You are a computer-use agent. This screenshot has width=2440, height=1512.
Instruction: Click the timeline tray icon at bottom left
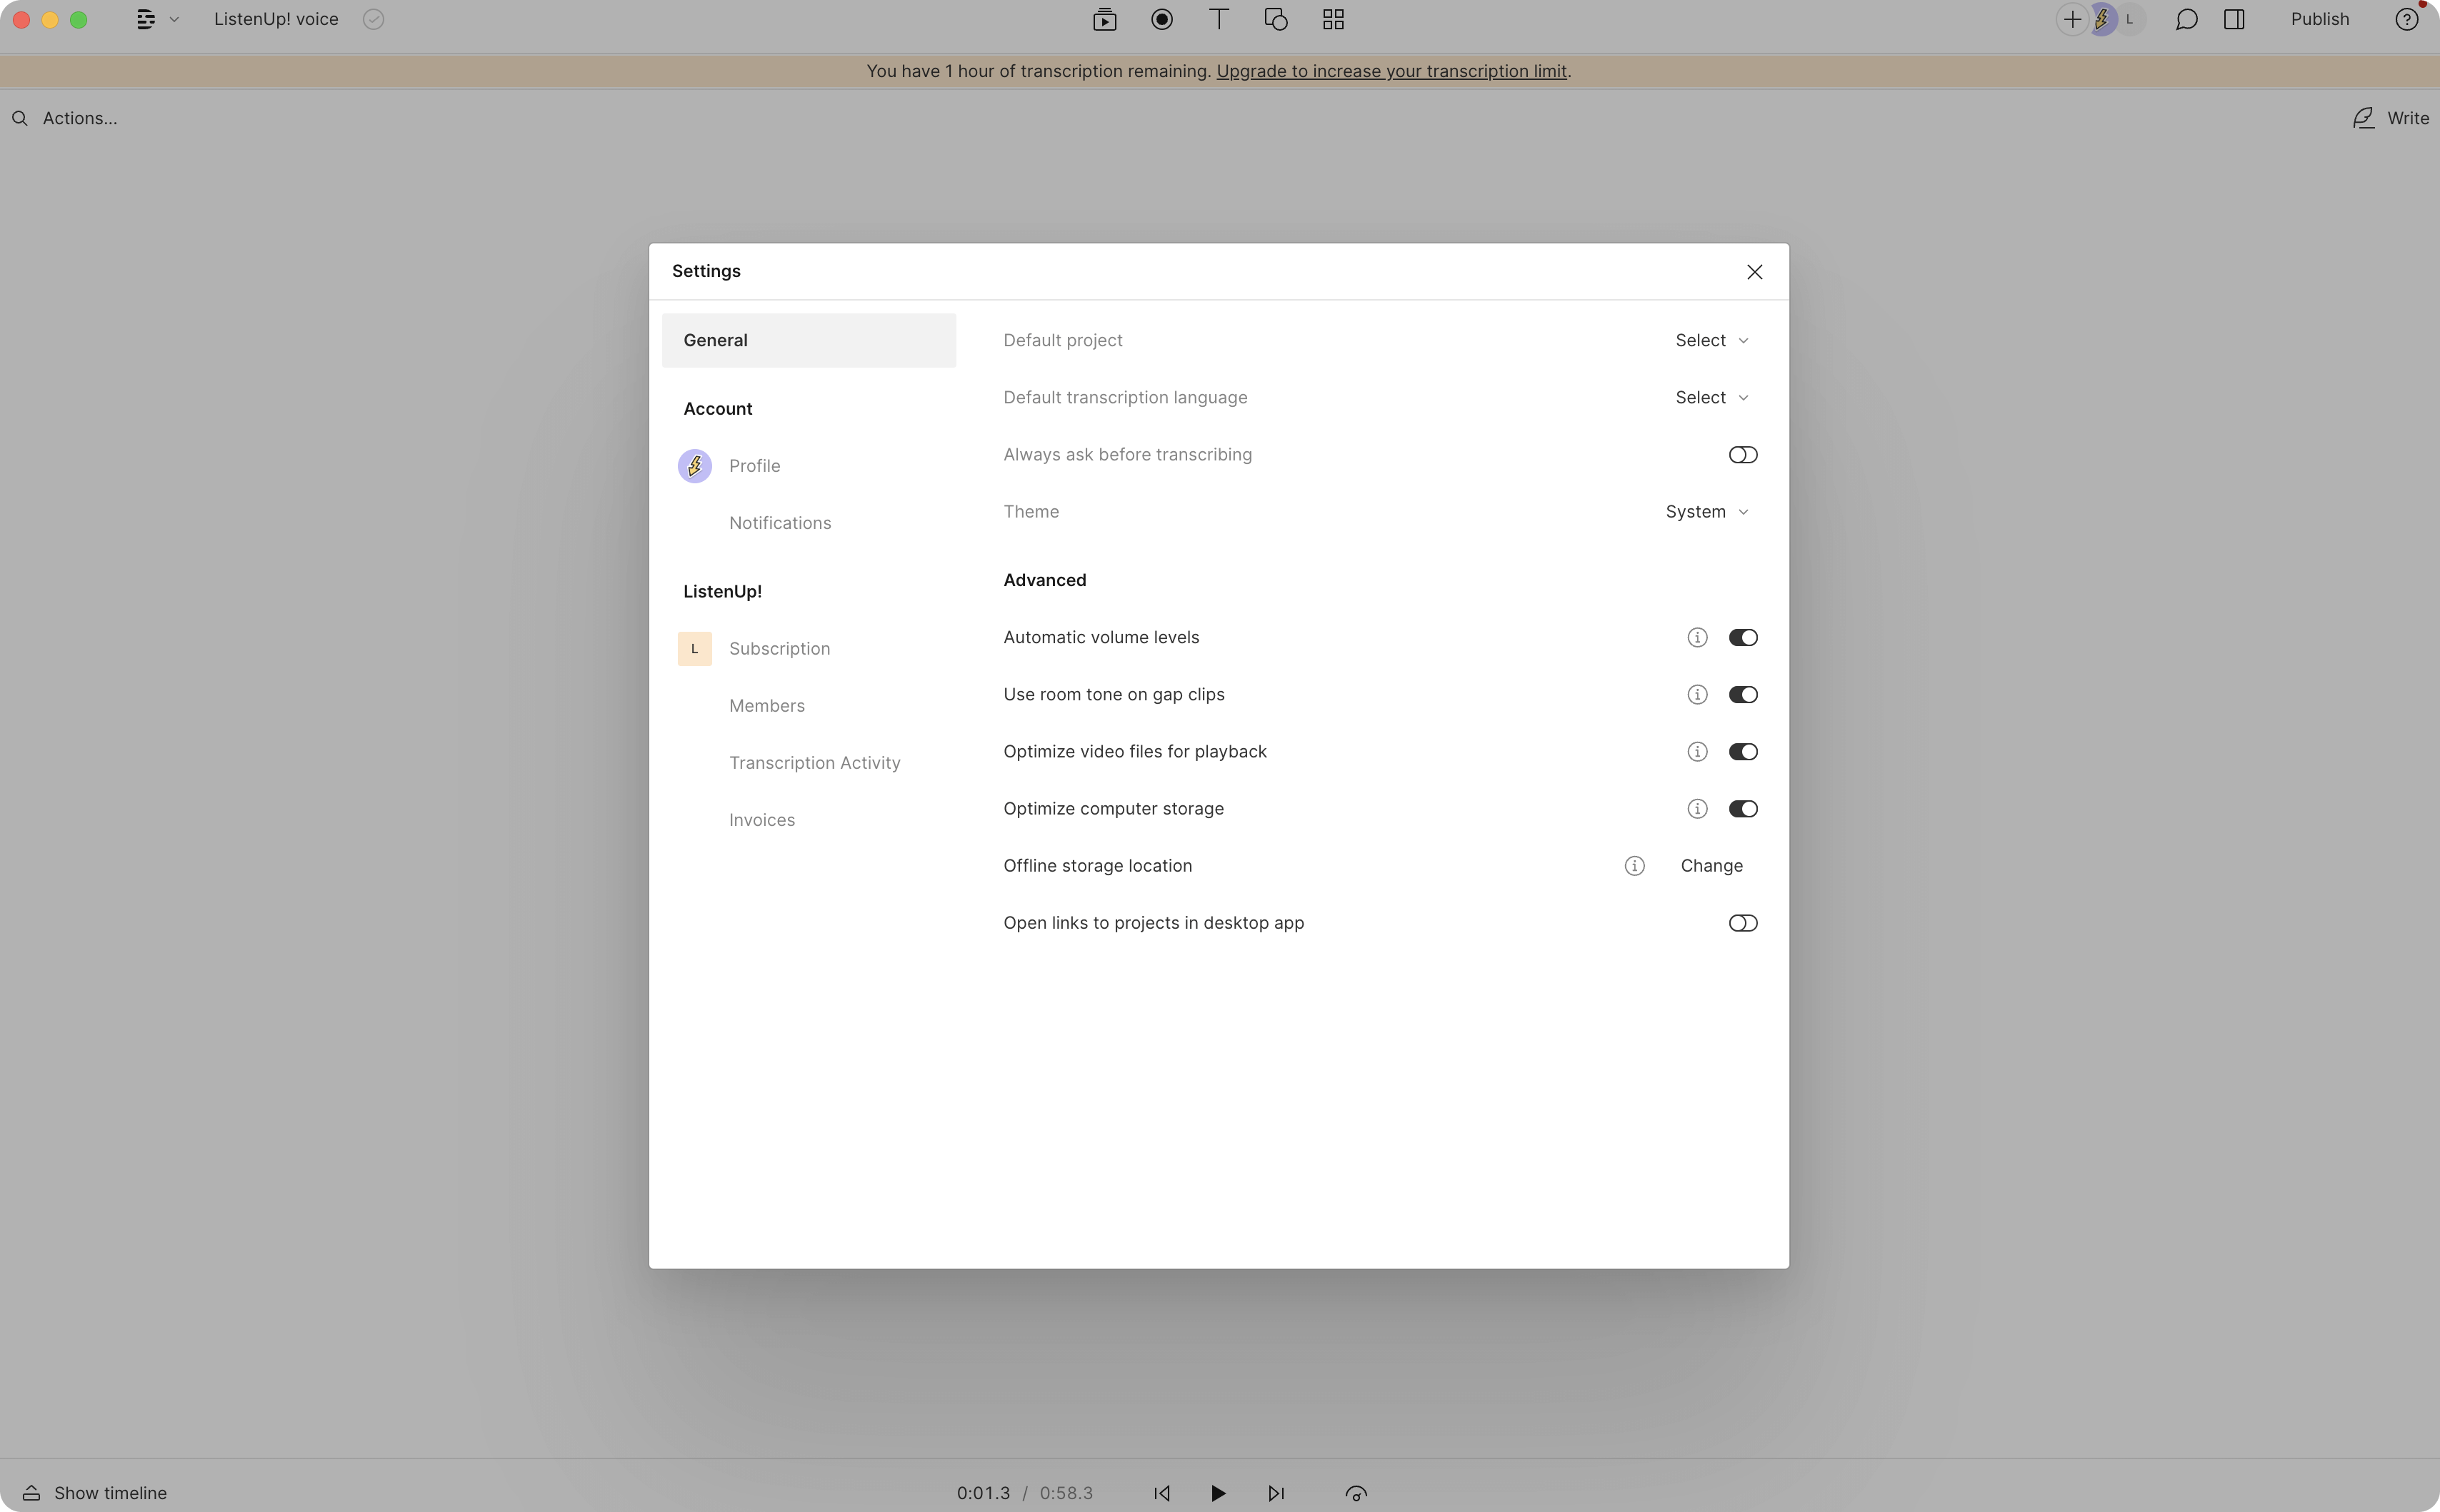pos(31,1493)
